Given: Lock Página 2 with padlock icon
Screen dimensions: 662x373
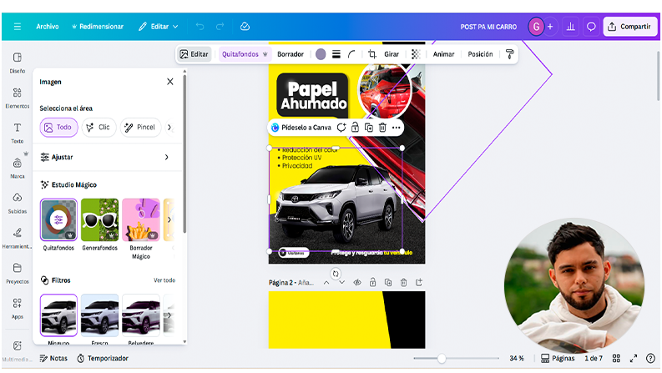Looking at the screenshot, I should point(372,283).
